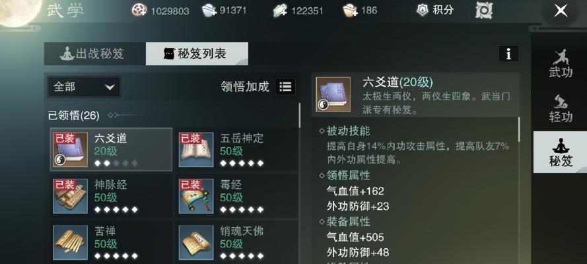Open the 积分 points shield icon
Screen dimensions: 587x264
click(x=423, y=10)
